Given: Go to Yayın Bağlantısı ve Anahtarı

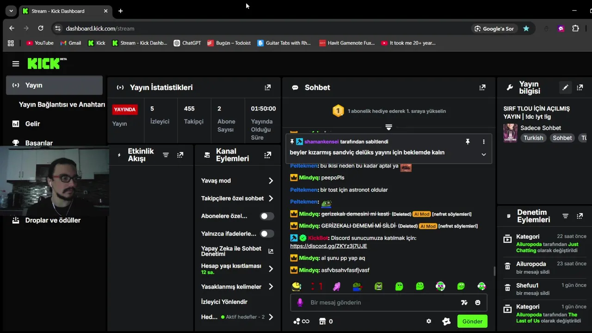Looking at the screenshot, I should [x=62, y=105].
